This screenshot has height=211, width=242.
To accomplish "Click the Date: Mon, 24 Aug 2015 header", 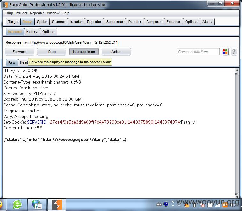I will (42, 76).
